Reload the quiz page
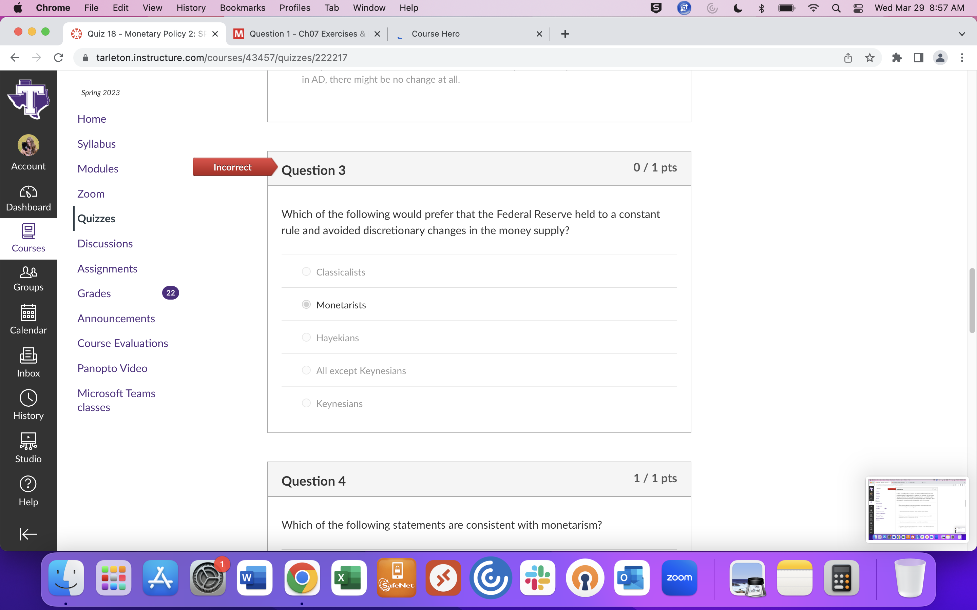 pyautogui.click(x=59, y=58)
